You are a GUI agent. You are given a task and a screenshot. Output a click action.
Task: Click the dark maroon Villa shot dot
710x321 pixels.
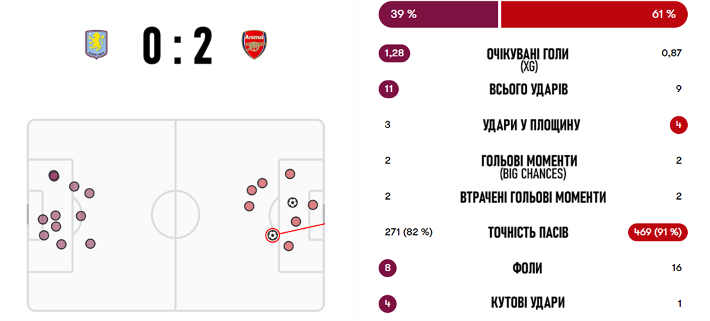(x=54, y=175)
